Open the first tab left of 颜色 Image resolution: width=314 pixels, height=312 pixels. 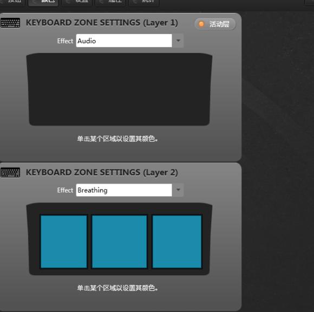point(12,2)
